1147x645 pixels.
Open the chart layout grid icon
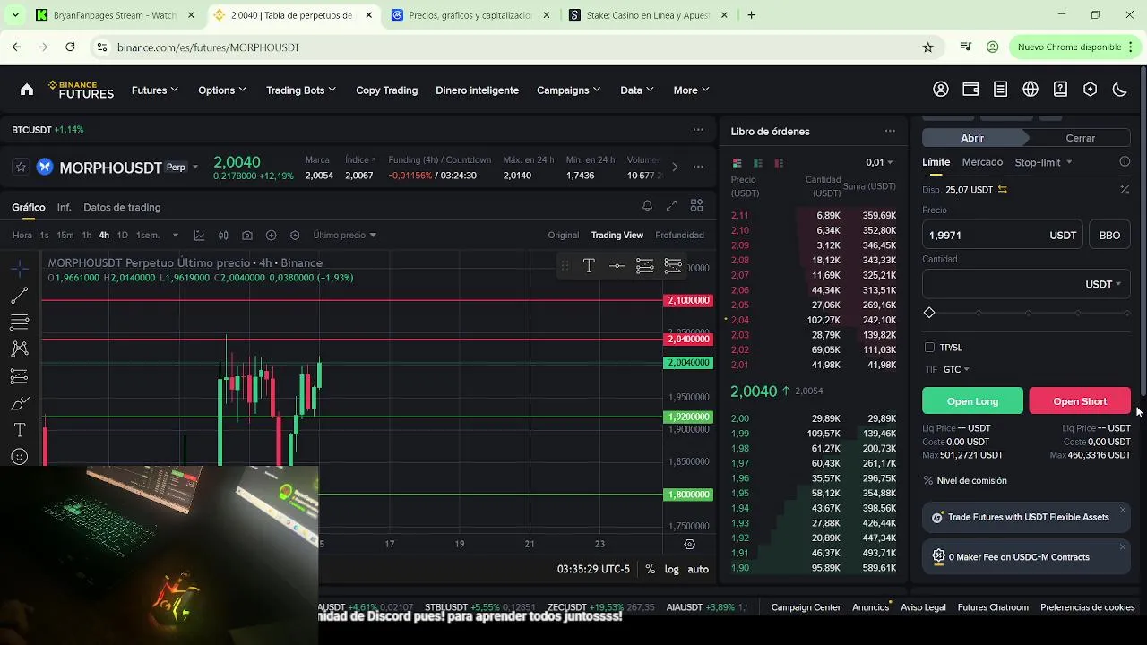click(696, 206)
